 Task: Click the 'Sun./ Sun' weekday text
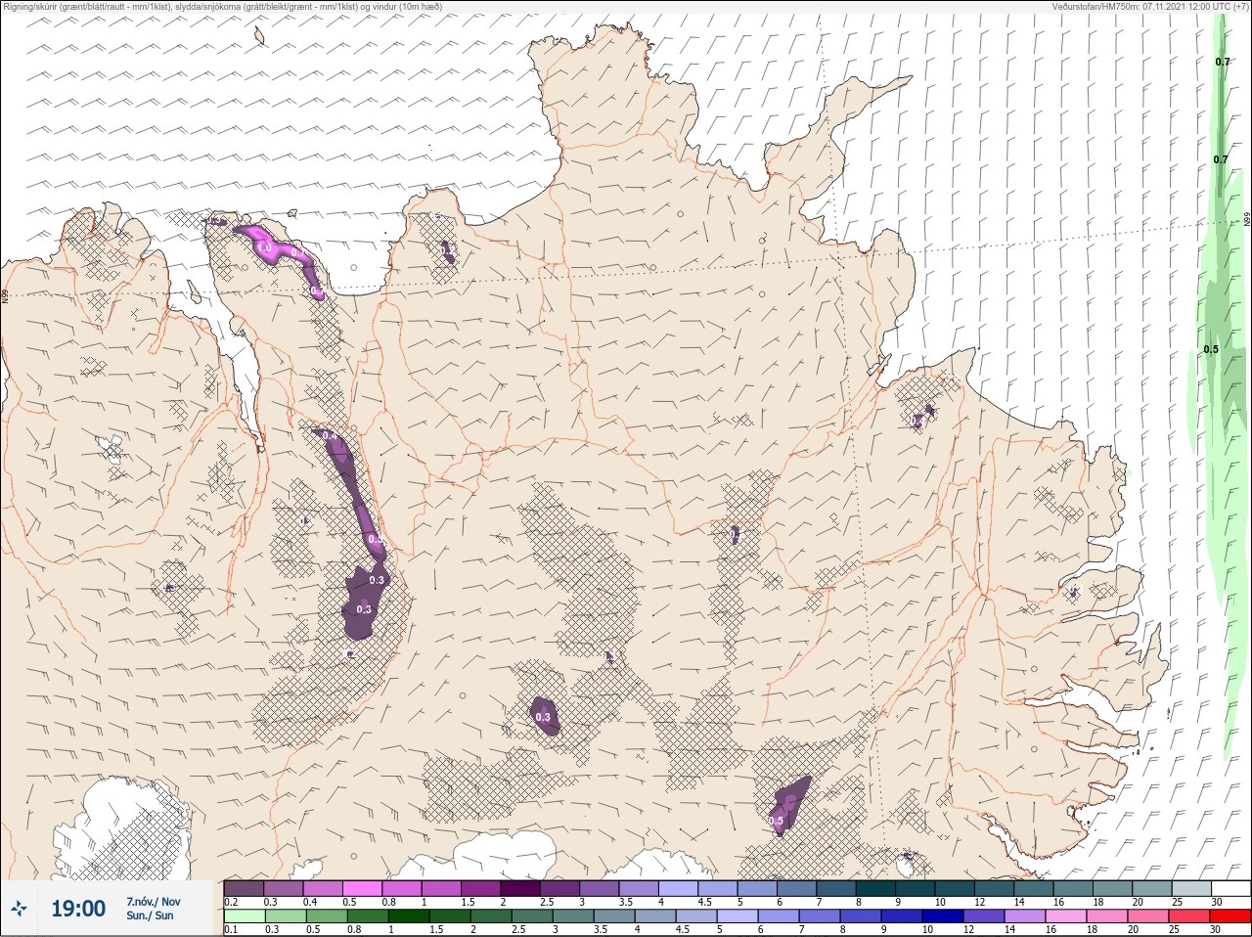coord(150,915)
